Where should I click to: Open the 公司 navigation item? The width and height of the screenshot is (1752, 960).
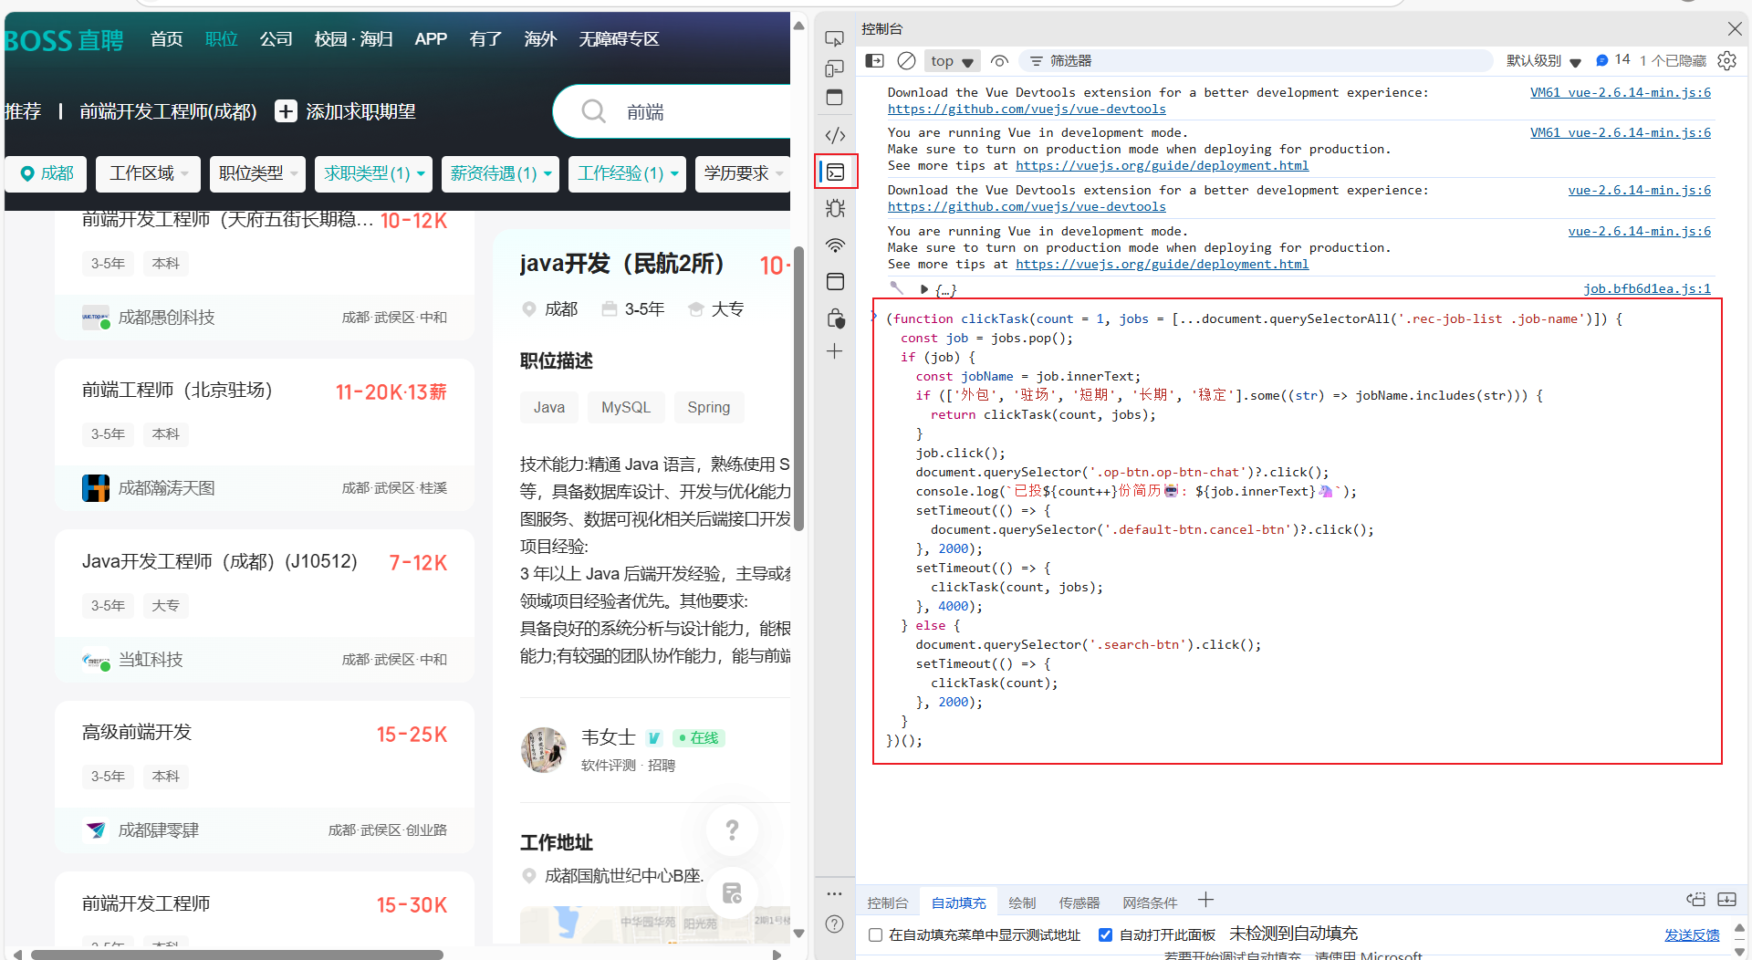pos(276,39)
